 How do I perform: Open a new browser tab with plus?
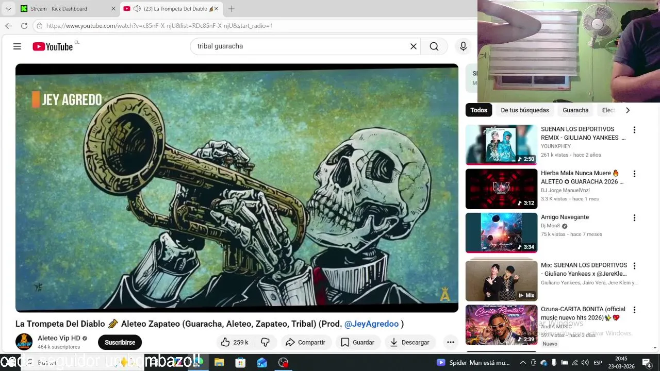click(x=232, y=9)
